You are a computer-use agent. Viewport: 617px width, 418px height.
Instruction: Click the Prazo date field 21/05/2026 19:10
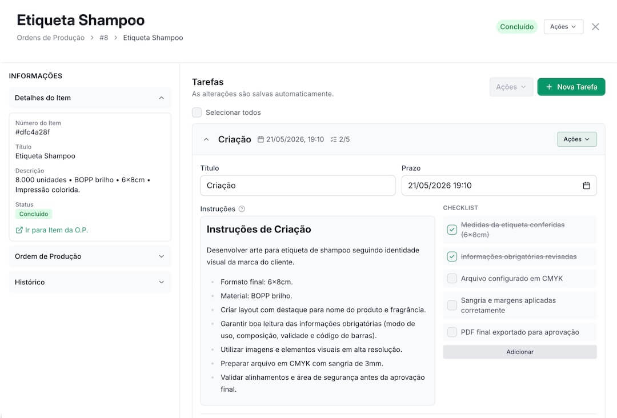click(x=499, y=186)
